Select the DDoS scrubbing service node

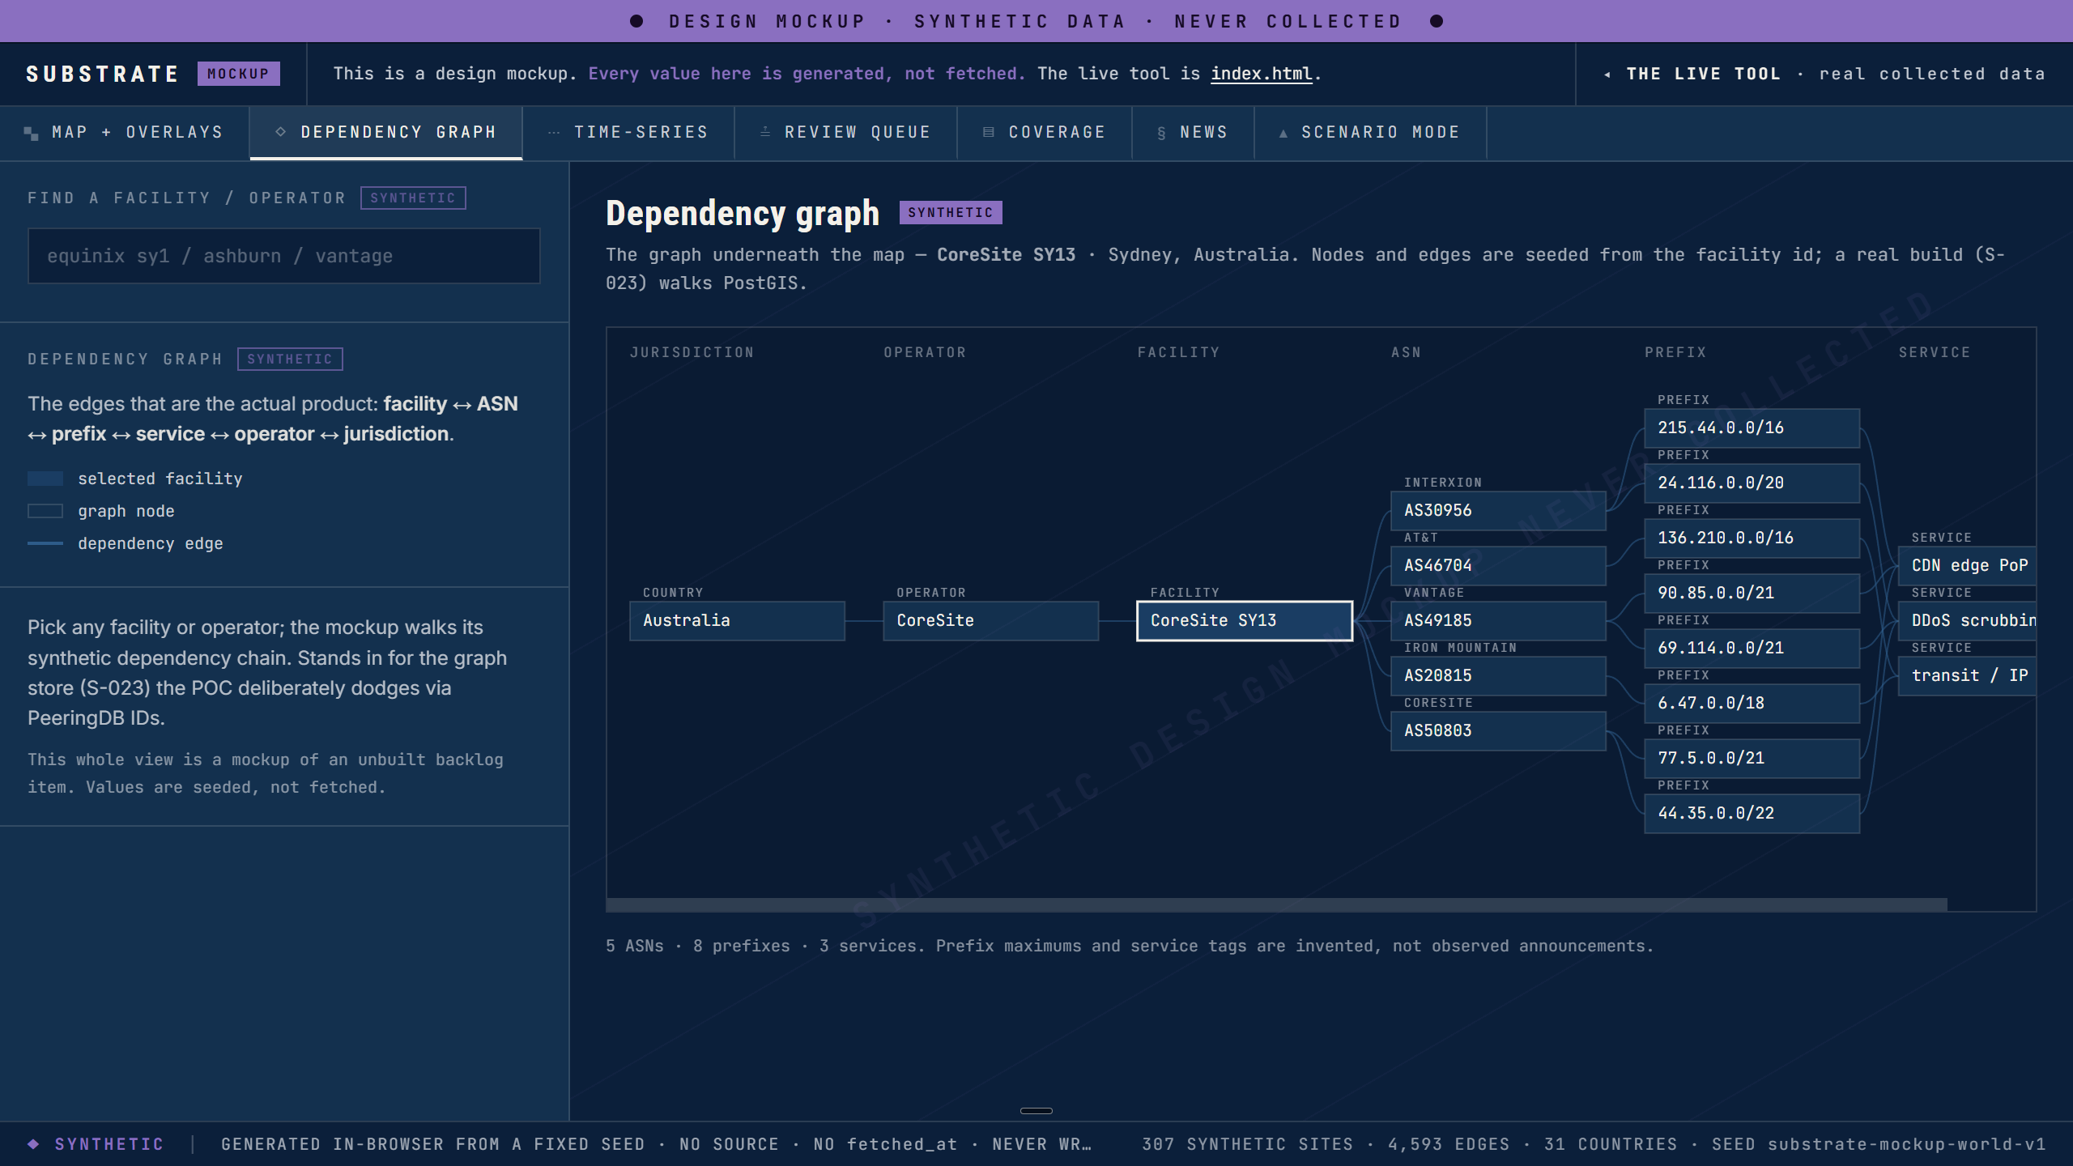(1968, 621)
